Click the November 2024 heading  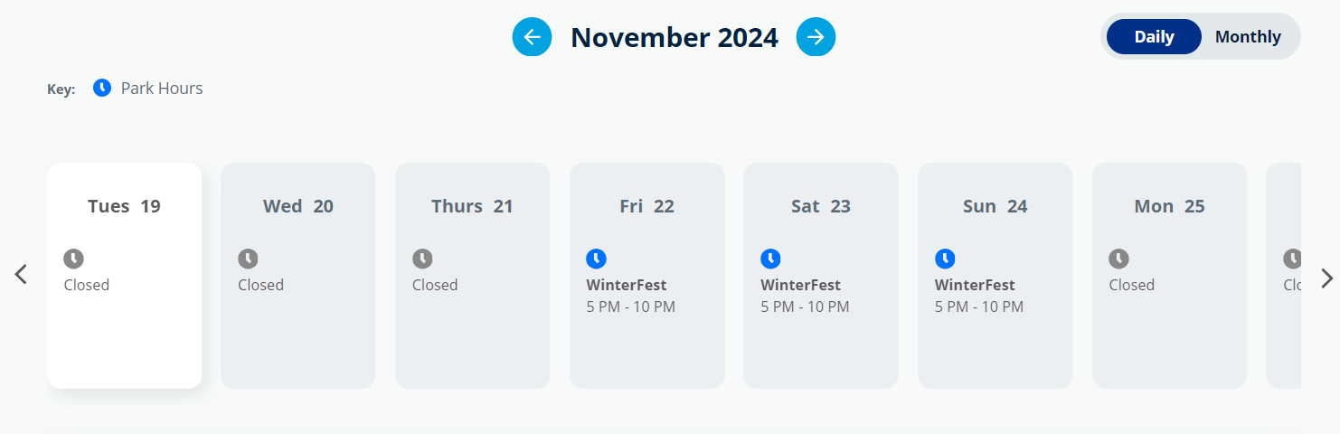click(x=675, y=37)
